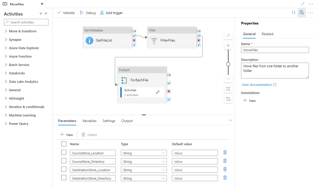Open the Related tab in Properties

(x=267, y=34)
